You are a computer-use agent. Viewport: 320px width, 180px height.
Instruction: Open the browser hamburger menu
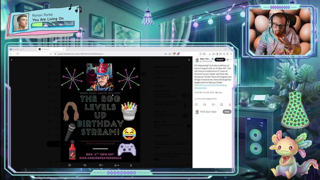(231, 54)
